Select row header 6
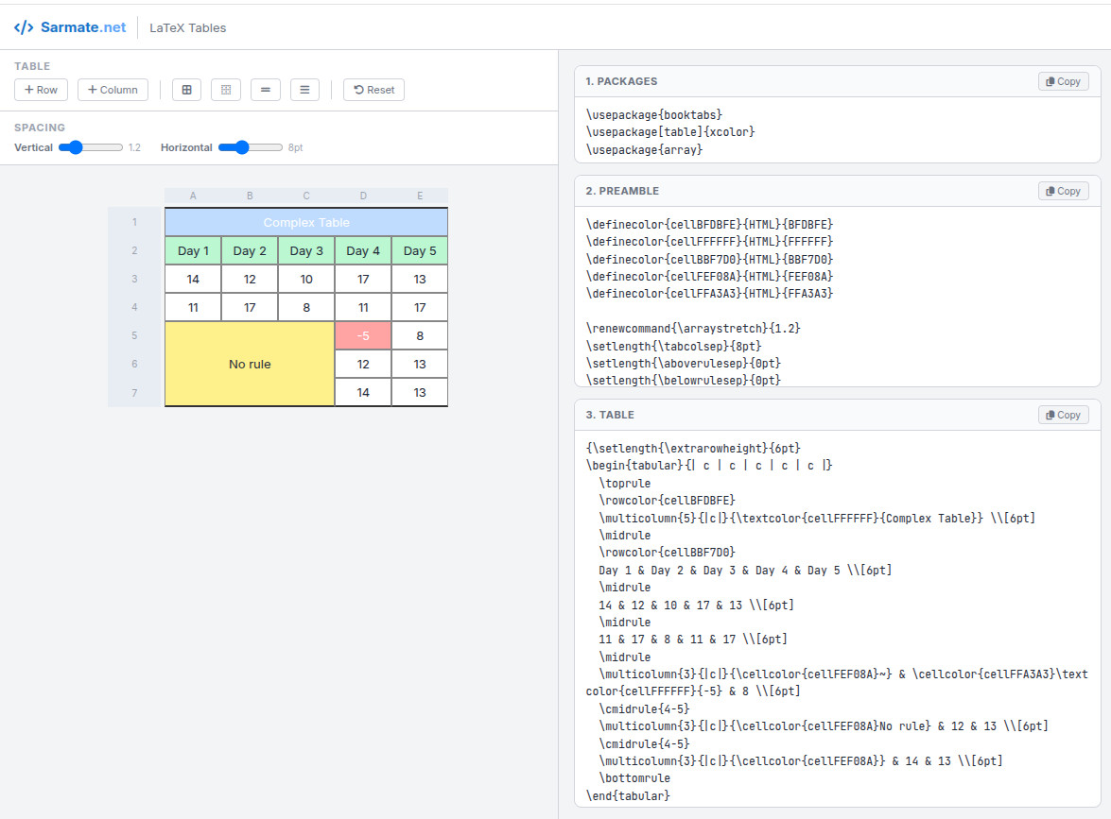 (x=134, y=364)
